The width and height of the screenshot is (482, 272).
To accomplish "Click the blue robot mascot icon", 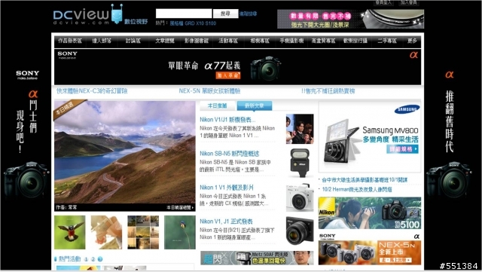I will point(117,14).
